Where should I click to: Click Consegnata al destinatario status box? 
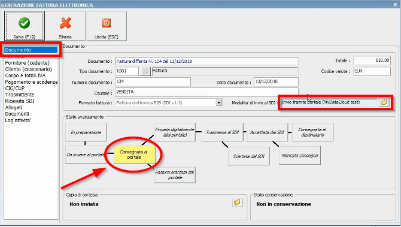(312, 132)
